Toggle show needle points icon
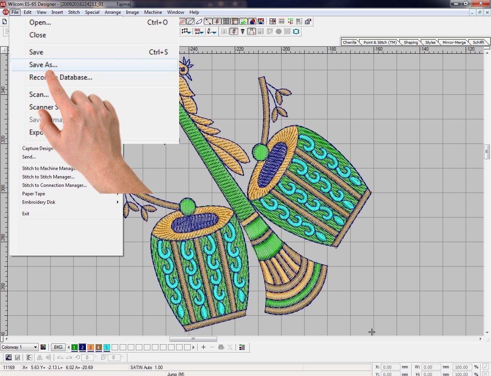The height and width of the screenshot is (376, 491). pyautogui.click(x=217, y=21)
